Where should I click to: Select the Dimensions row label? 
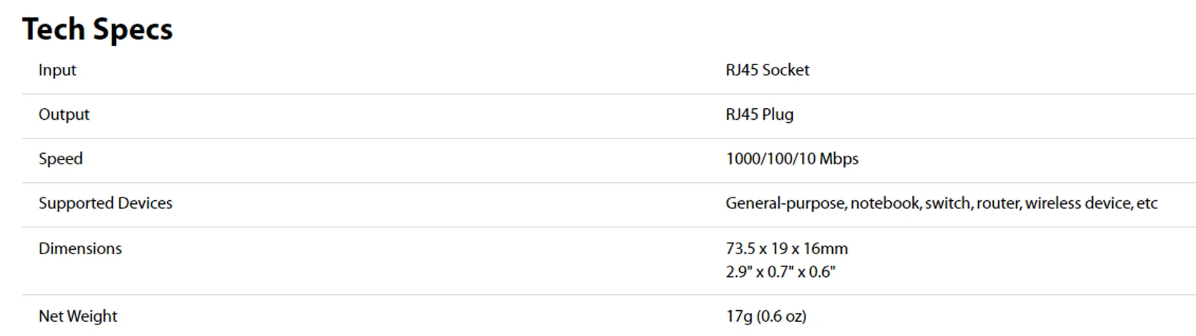pyautogui.click(x=80, y=248)
